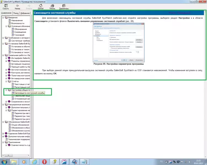Open the Принцип работы topic
The height and width of the screenshot is (165, 207).
click(21, 67)
